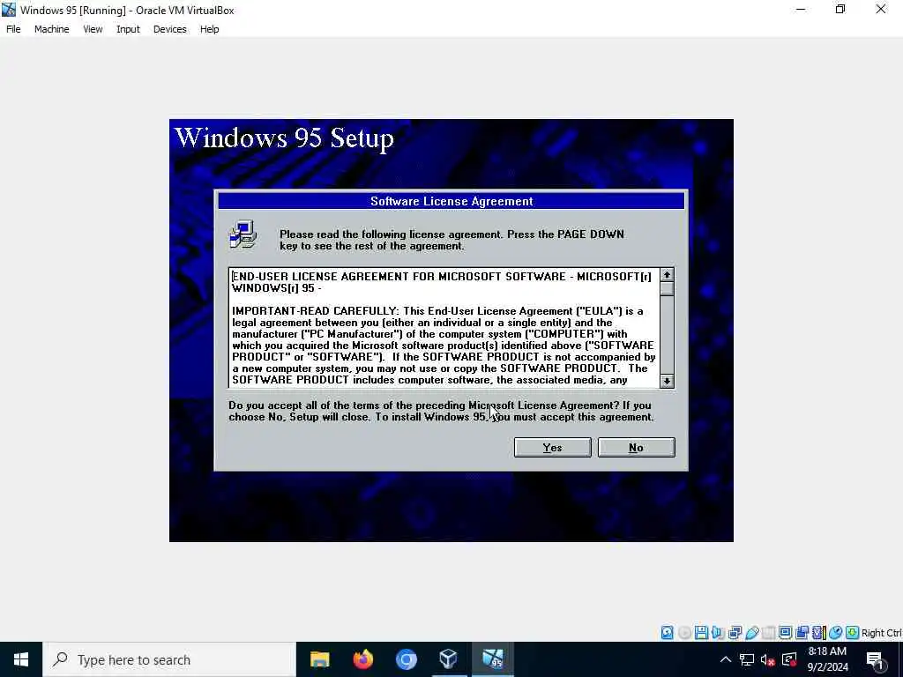Click the green keyboard capture arrow indicator
This screenshot has height=677, width=903.
point(853,633)
